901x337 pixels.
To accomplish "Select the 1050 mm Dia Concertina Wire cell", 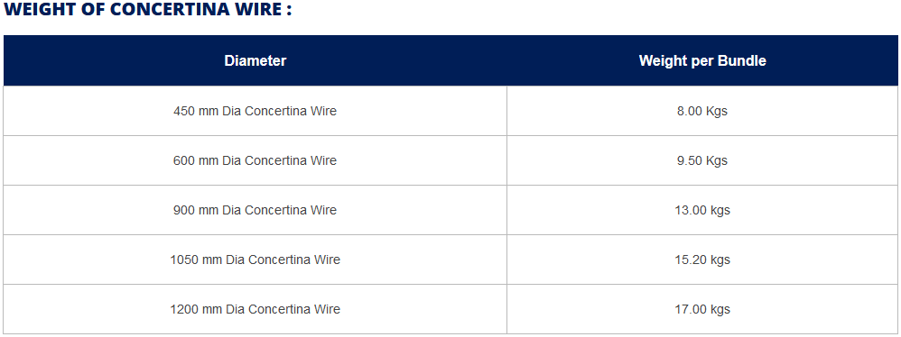I will pos(255,260).
